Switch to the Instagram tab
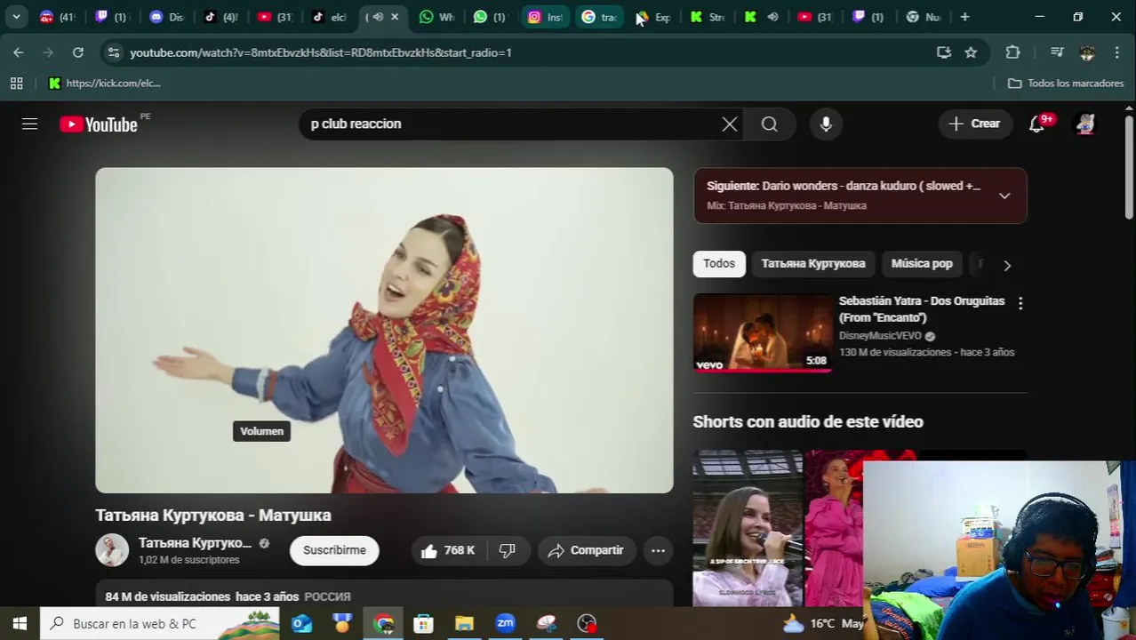Screen dimensions: 1136x640 (545, 17)
